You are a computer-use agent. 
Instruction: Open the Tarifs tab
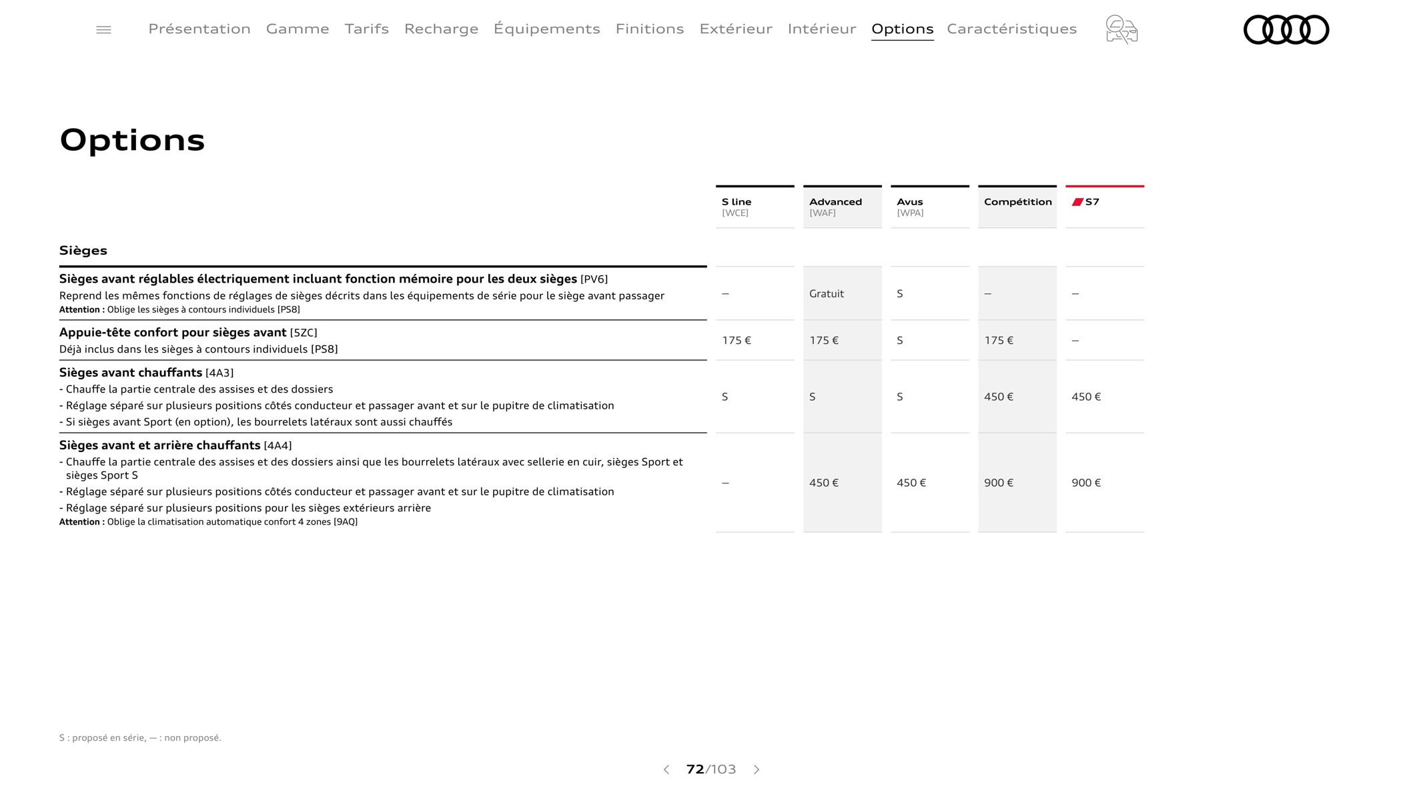367,29
